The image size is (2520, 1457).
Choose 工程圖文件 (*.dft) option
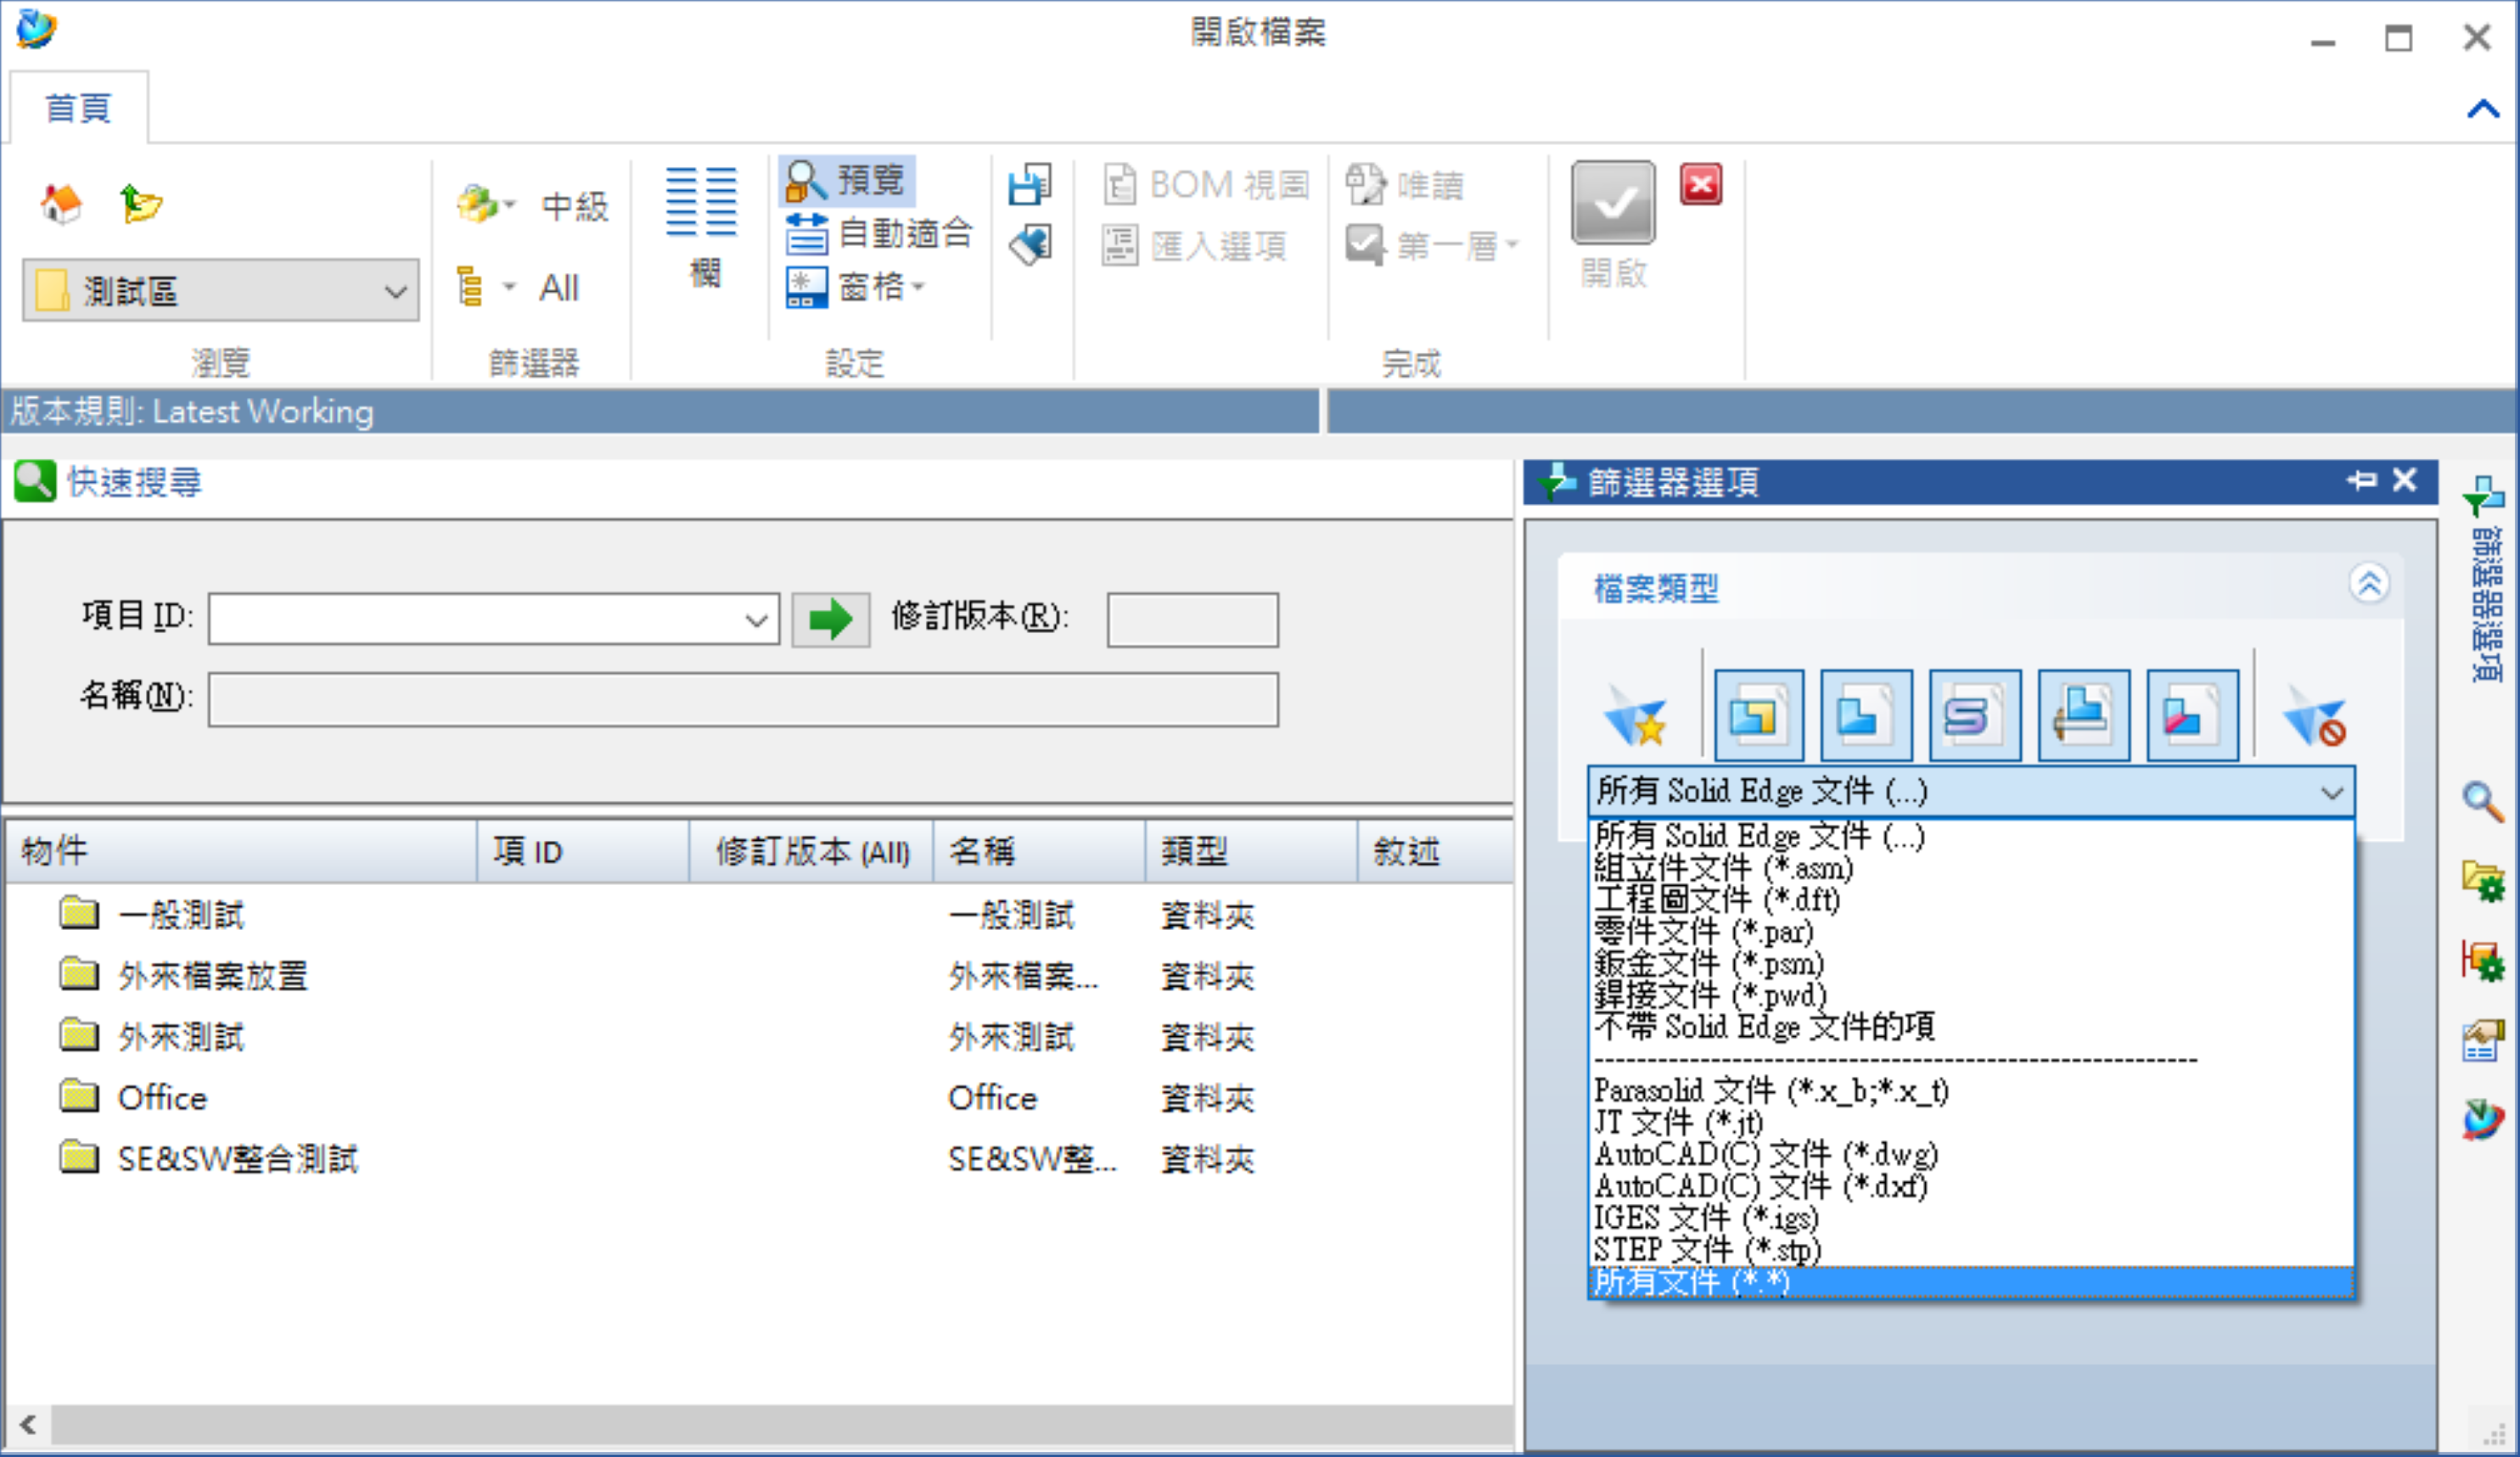1971,900
